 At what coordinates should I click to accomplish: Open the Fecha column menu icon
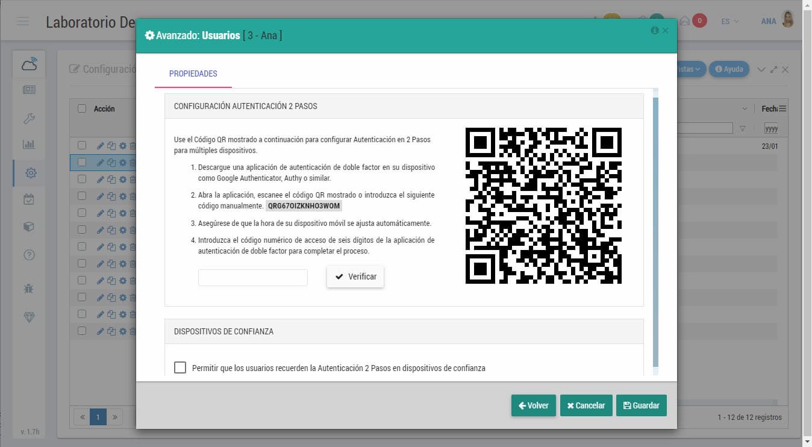click(x=782, y=109)
